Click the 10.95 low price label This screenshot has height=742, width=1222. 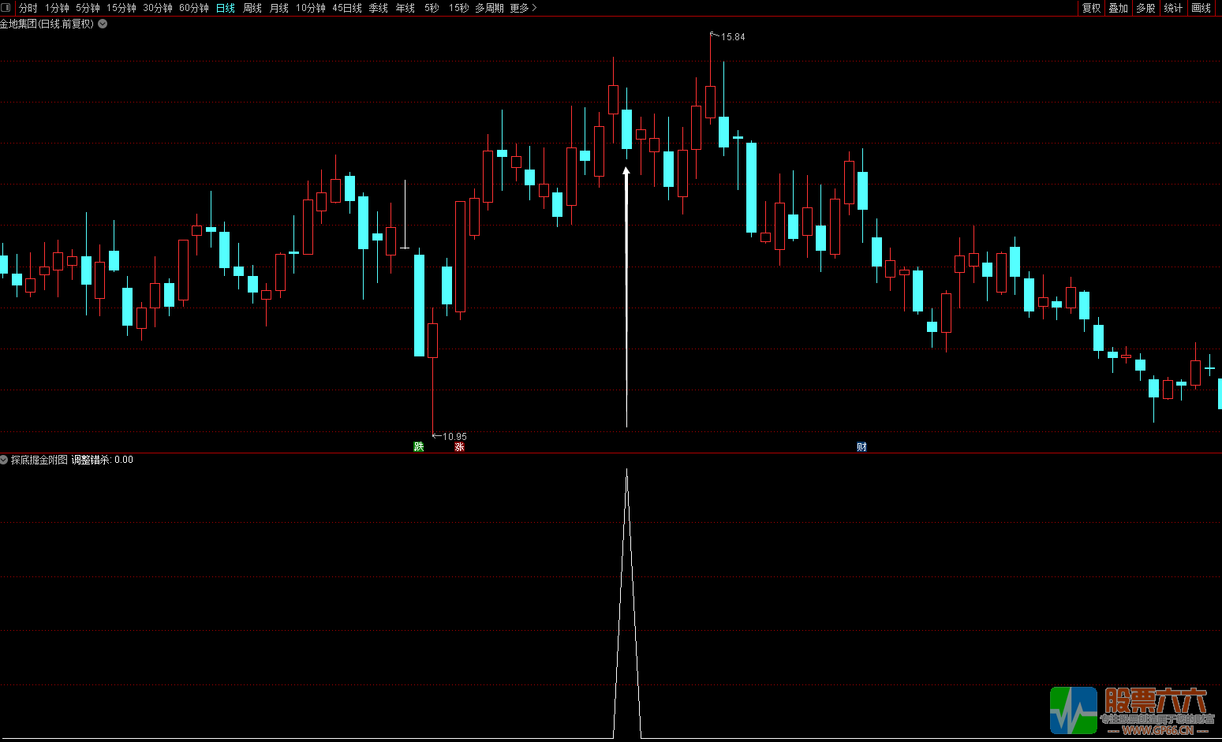click(454, 436)
